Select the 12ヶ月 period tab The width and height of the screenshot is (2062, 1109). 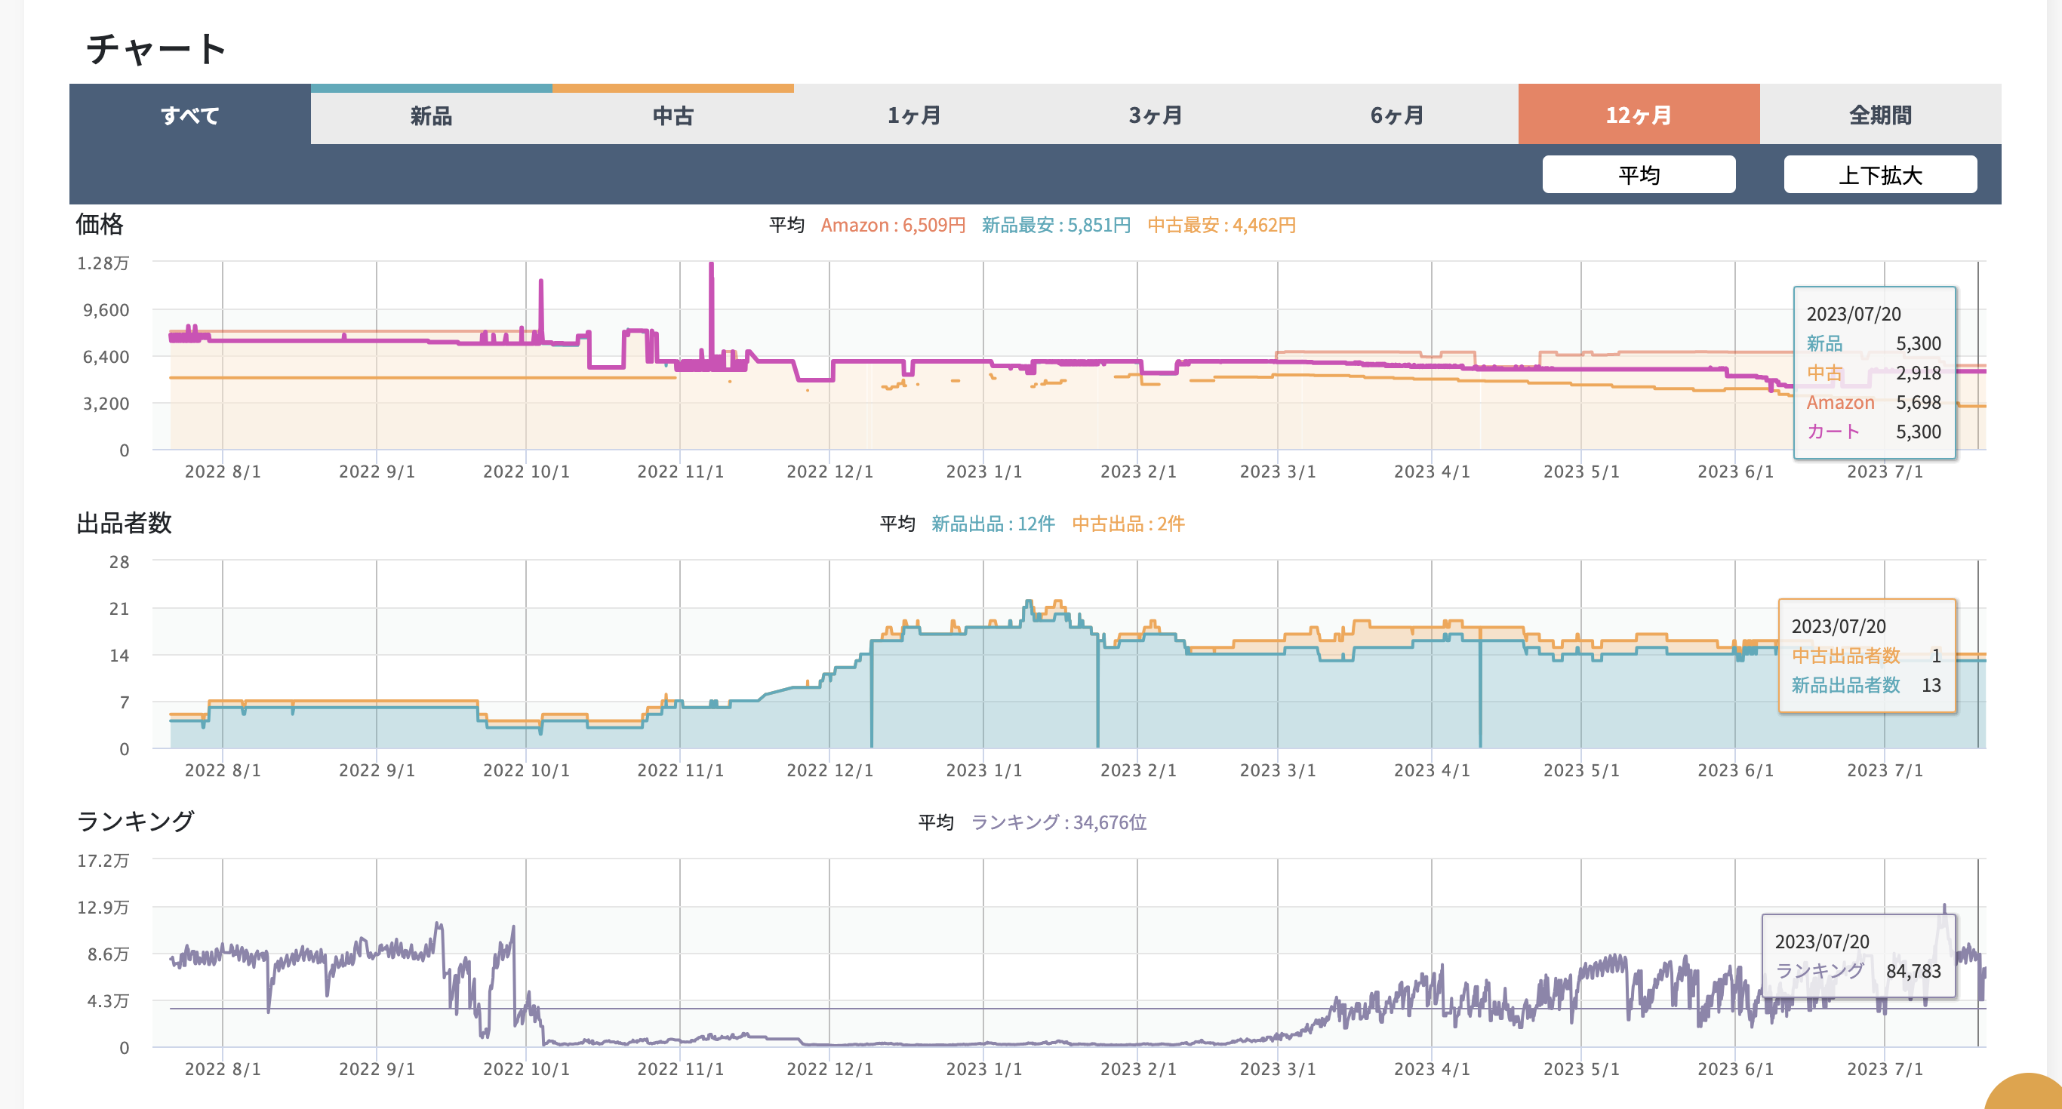coord(1639,115)
